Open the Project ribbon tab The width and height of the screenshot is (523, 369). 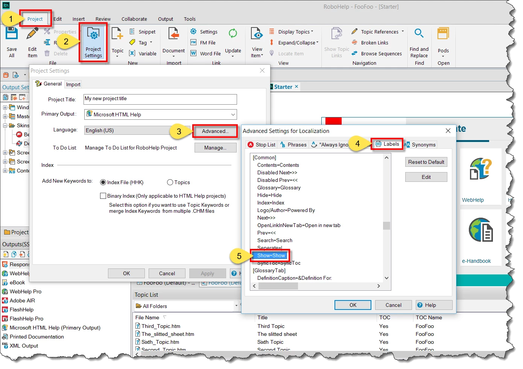[x=35, y=19]
